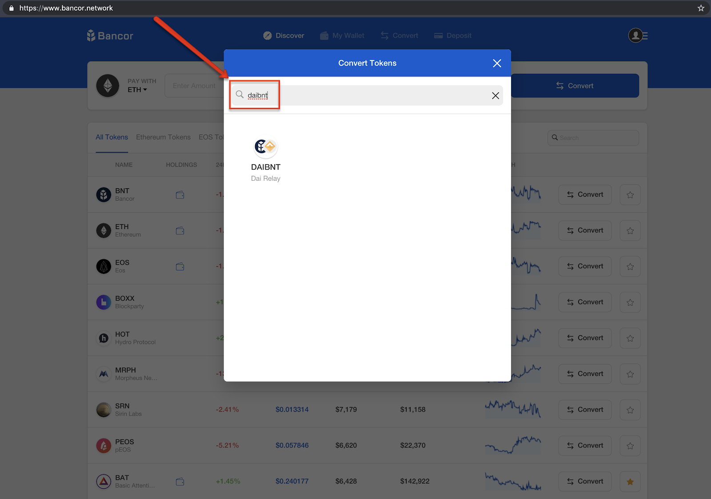Close the Convert Tokens dialog
Image resolution: width=711 pixels, height=499 pixels.
[497, 63]
